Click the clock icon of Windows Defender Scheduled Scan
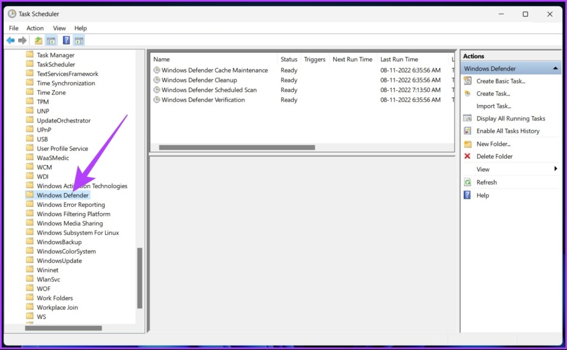The image size is (567, 350). click(157, 90)
